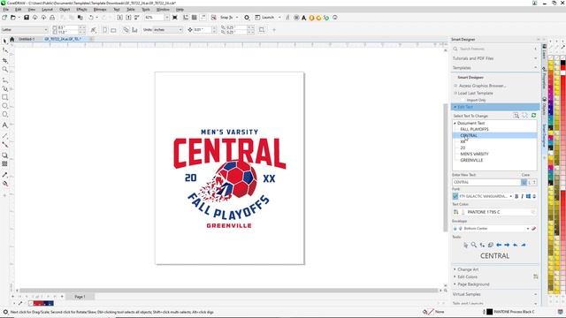
Task: Open the Letter page size dropdown
Action: pos(46,29)
